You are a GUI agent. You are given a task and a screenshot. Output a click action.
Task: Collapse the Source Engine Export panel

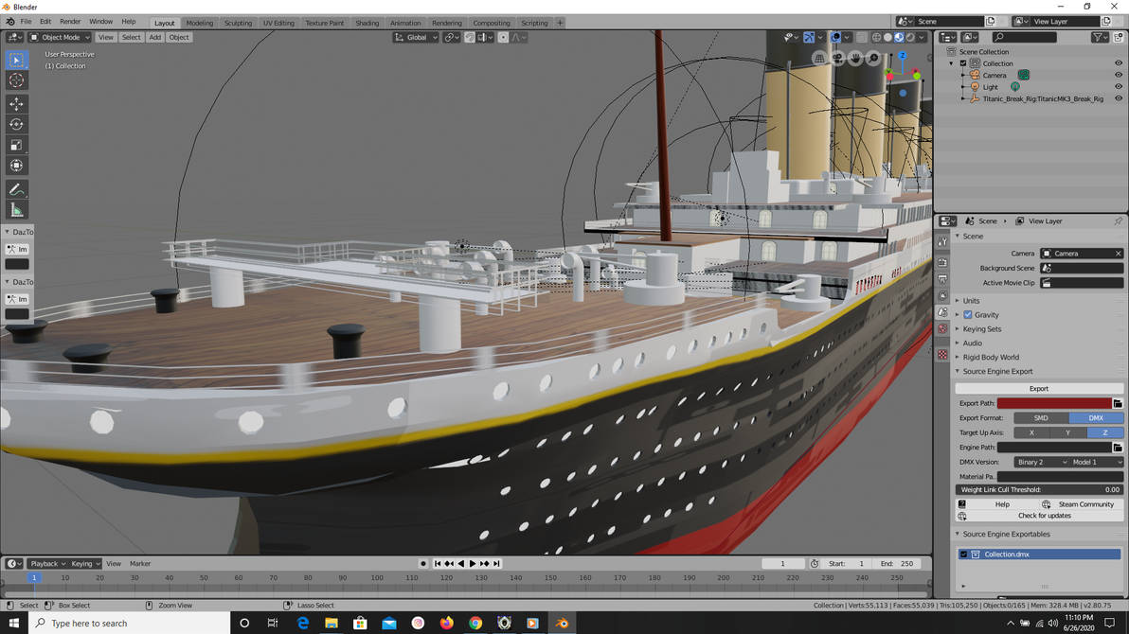tap(997, 372)
